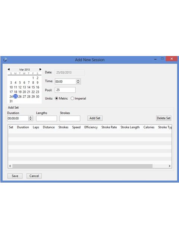This screenshot has height=239, width=179.
Task: Sort table by Set column
Action: [11, 127]
